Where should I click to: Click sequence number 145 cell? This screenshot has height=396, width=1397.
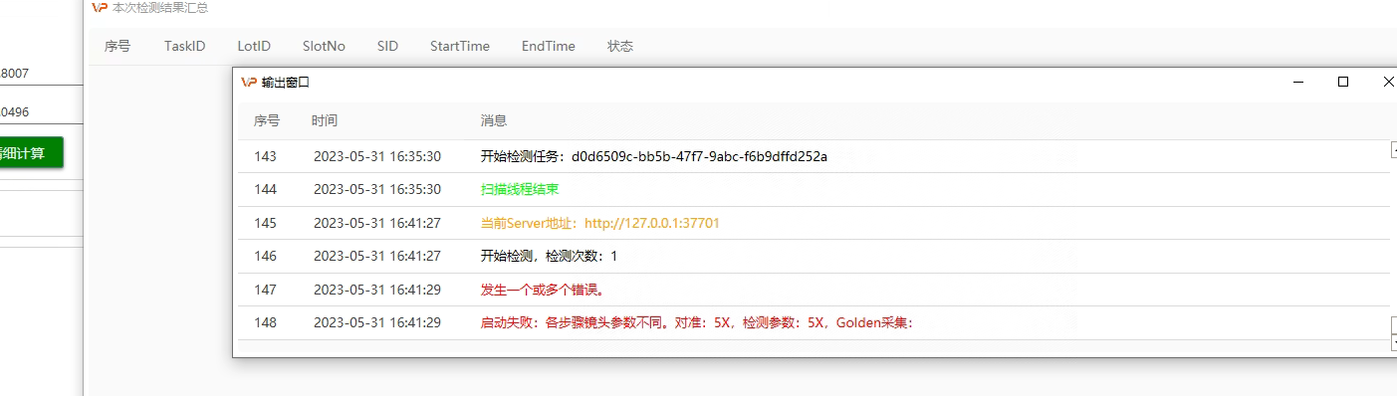coord(265,223)
